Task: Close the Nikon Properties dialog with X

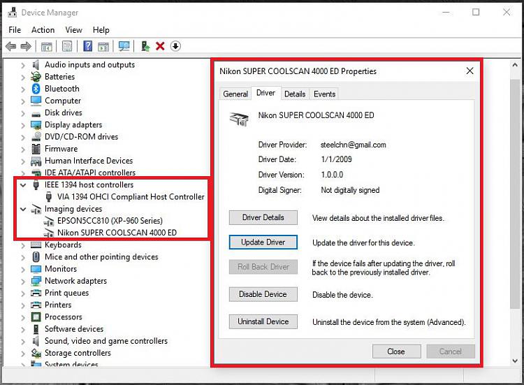Action: click(x=470, y=71)
